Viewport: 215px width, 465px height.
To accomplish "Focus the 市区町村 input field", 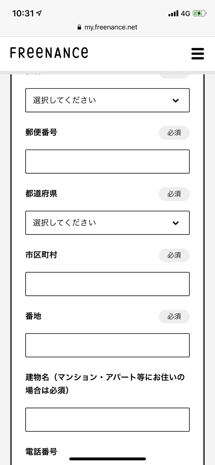I will (x=107, y=284).
